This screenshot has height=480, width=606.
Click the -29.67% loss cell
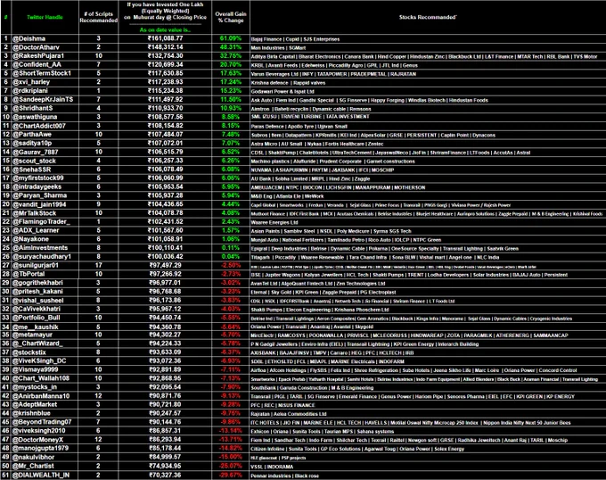point(231,475)
